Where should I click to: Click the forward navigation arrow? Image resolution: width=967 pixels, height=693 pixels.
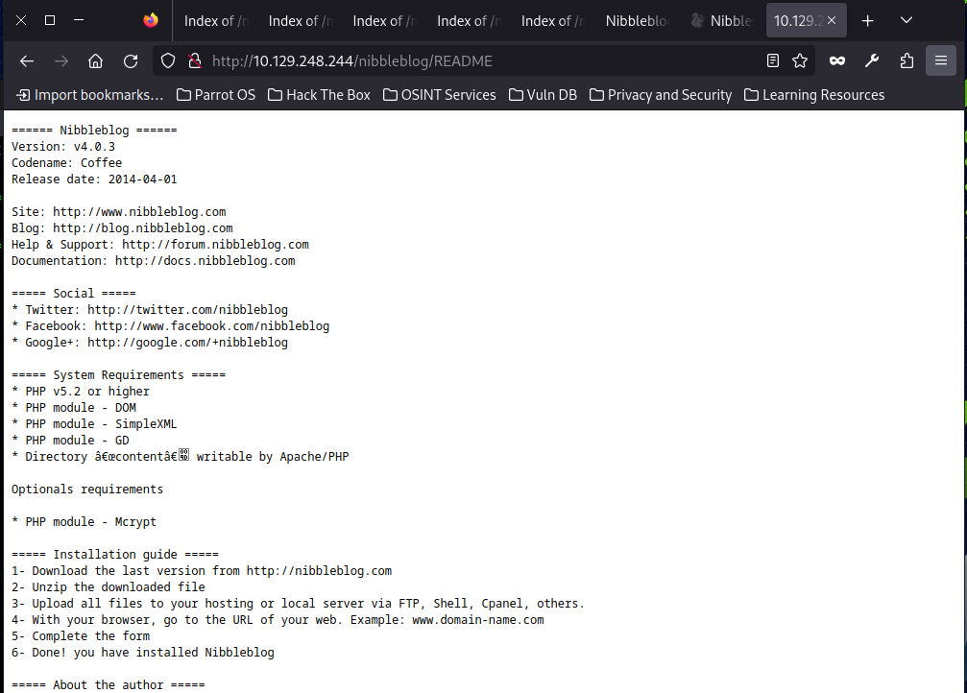(61, 61)
